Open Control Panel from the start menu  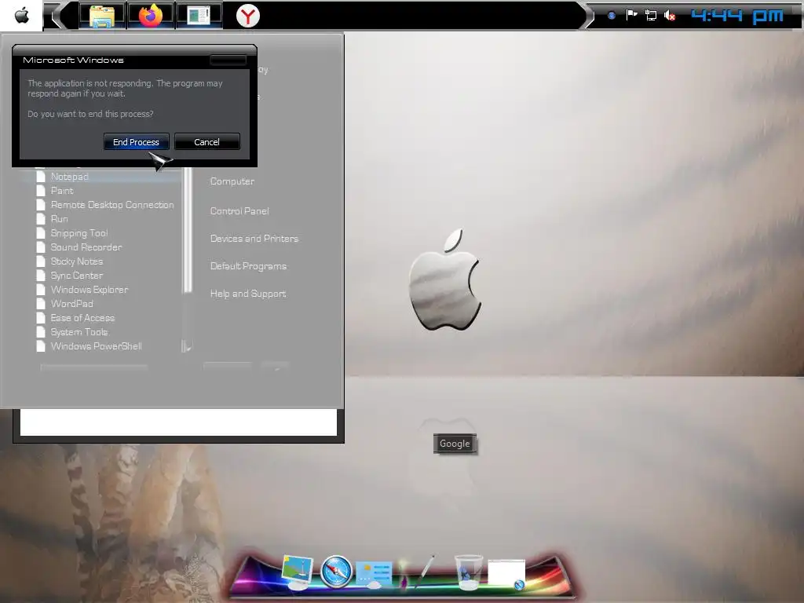tap(239, 210)
